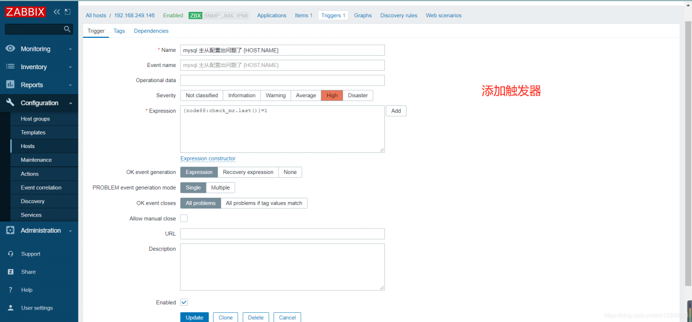
Task: Click the Configuration wrench icon
Action: point(10,103)
